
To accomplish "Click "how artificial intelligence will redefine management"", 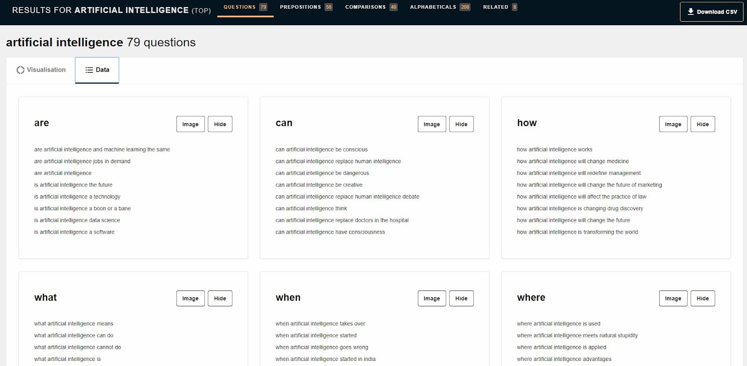I will pyautogui.click(x=579, y=173).
